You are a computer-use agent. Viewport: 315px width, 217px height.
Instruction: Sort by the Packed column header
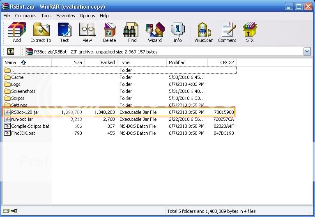point(101,62)
